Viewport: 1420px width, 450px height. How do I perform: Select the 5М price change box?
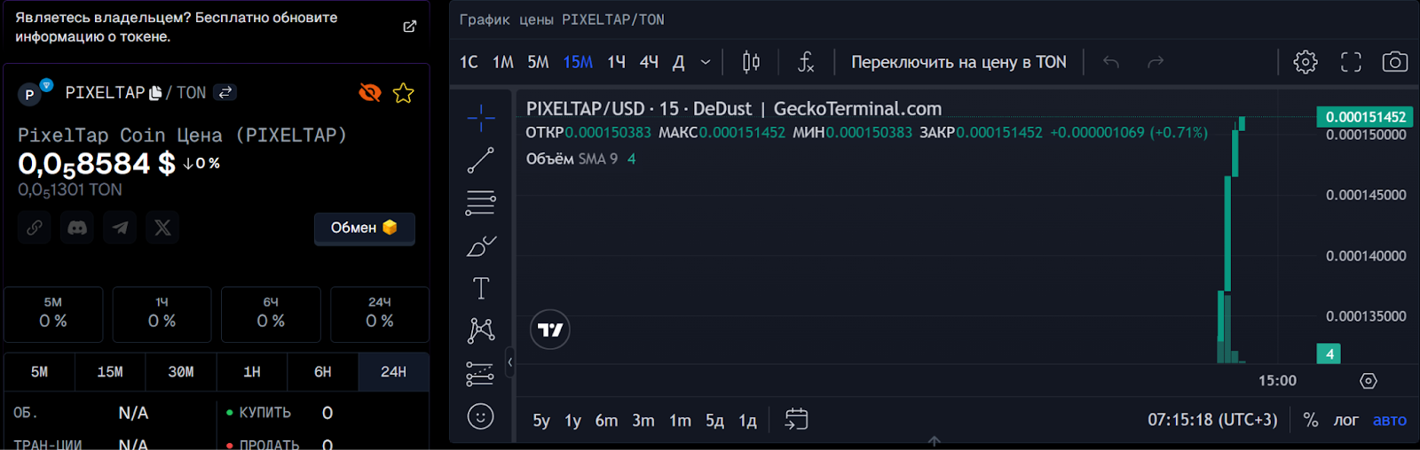tap(53, 314)
